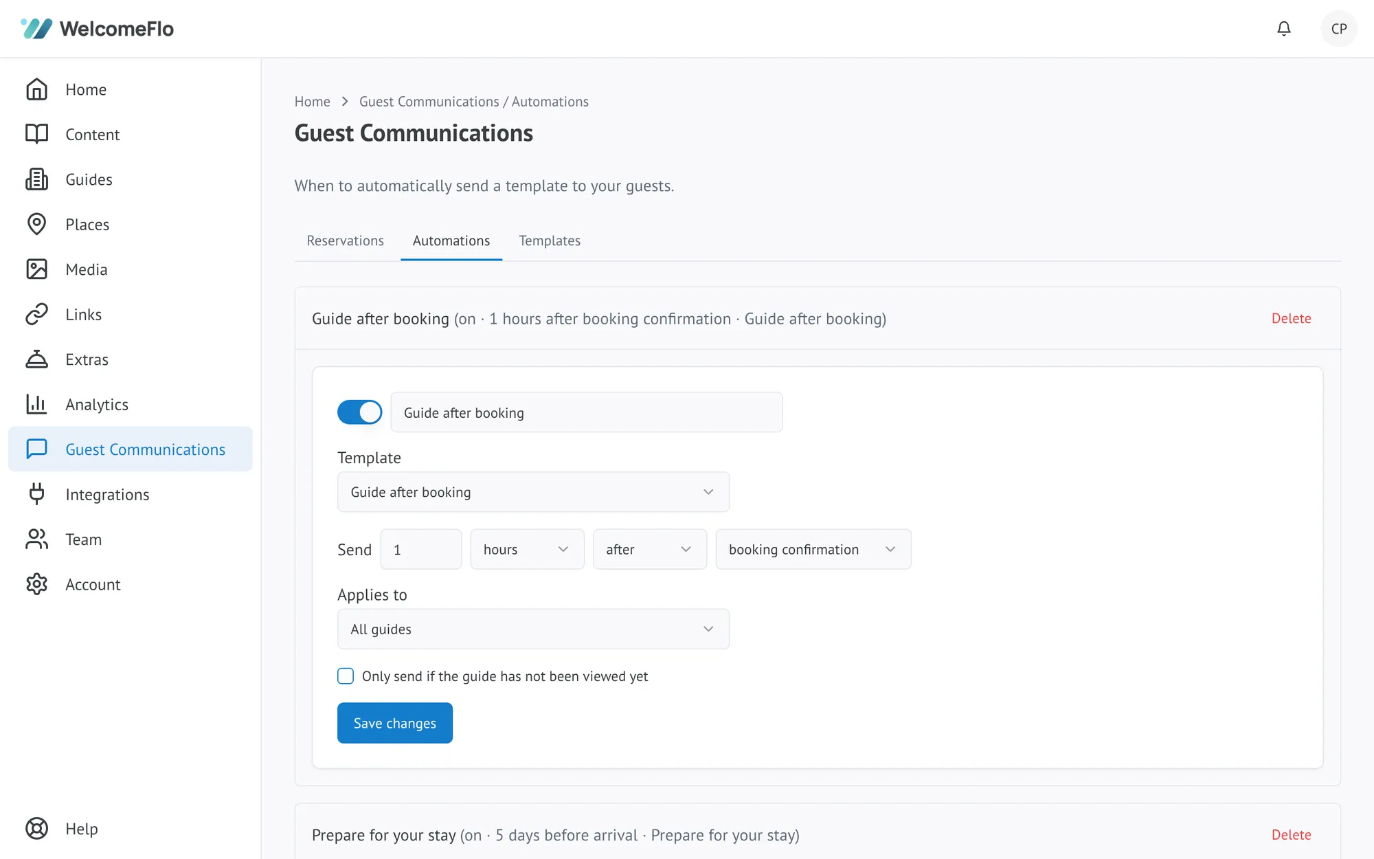
Task: Click the Extras bell service icon
Action: pos(36,359)
